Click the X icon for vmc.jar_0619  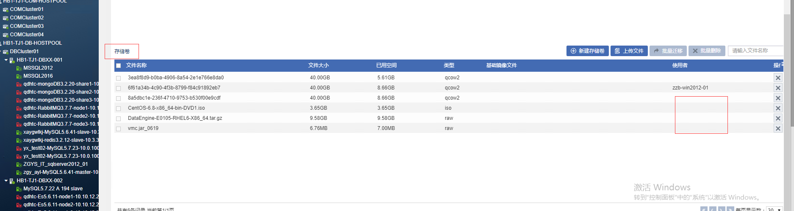point(778,128)
